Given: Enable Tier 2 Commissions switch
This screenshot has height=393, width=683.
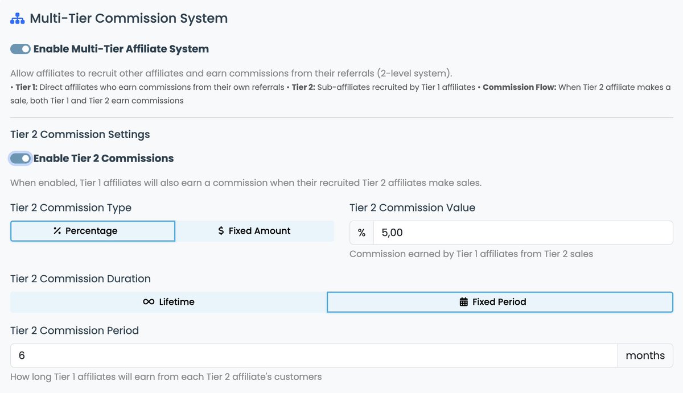Looking at the screenshot, I should click(x=19, y=158).
